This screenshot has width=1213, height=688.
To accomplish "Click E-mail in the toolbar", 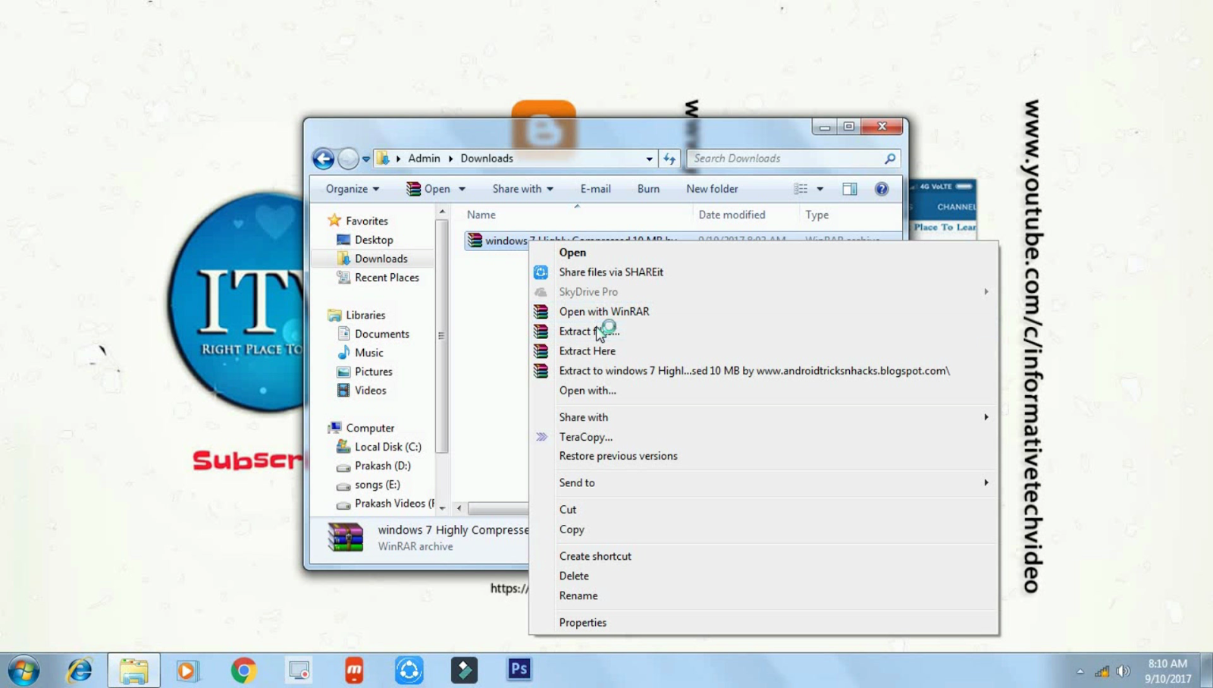I will pos(595,189).
